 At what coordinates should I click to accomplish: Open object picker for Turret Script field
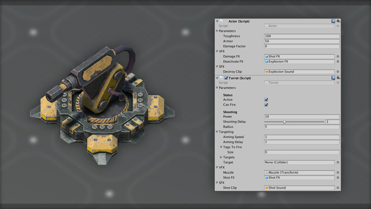tap(338, 83)
